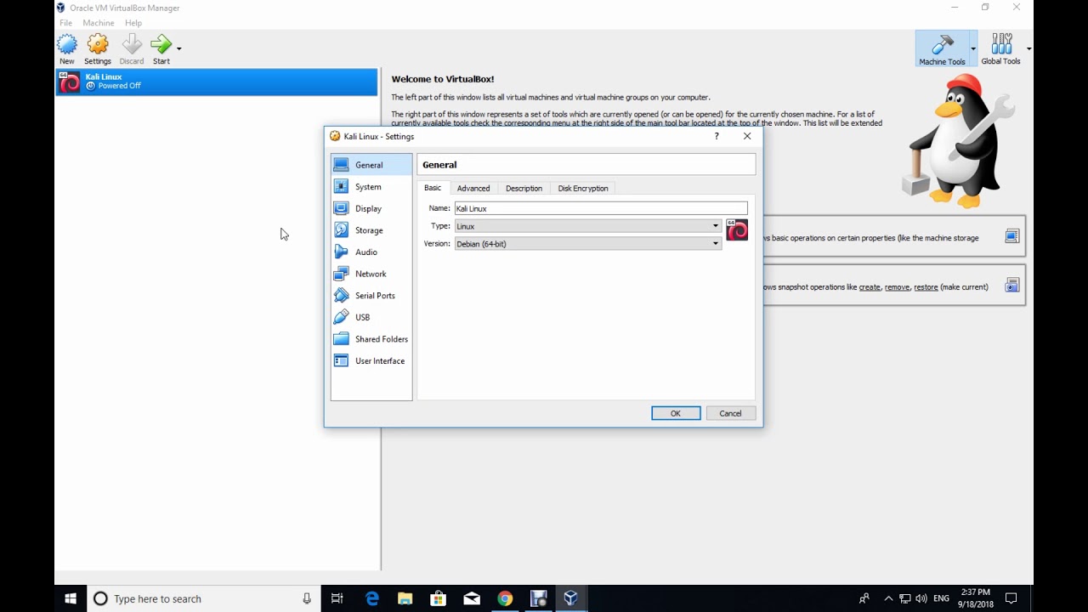The width and height of the screenshot is (1088, 612).
Task: Click the taskbar search box
Action: [x=203, y=598]
